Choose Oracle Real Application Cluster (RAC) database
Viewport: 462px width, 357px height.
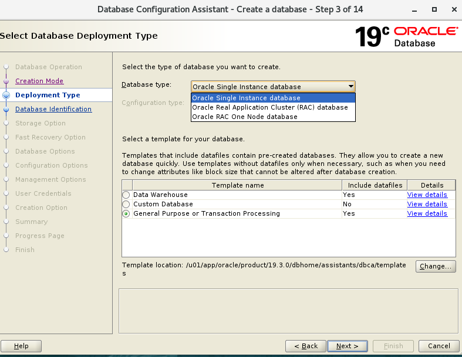273,107
